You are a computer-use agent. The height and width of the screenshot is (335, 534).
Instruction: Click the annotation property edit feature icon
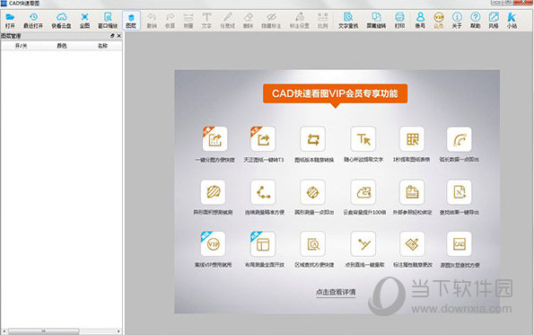412,244
